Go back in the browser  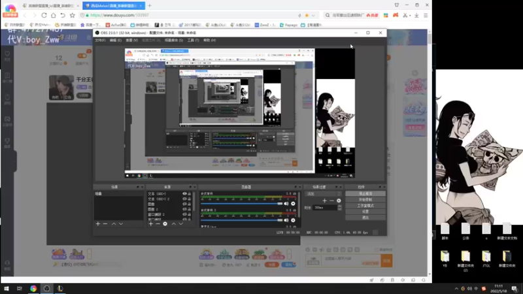[25, 15]
